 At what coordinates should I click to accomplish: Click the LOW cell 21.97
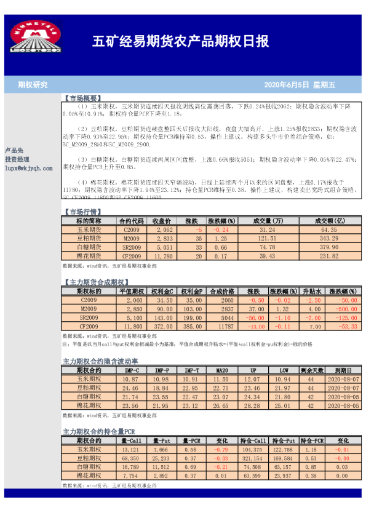[284, 388]
